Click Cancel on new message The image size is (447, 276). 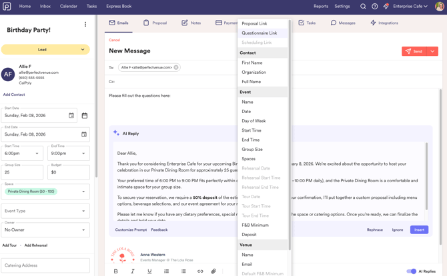pyautogui.click(x=114, y=40)
